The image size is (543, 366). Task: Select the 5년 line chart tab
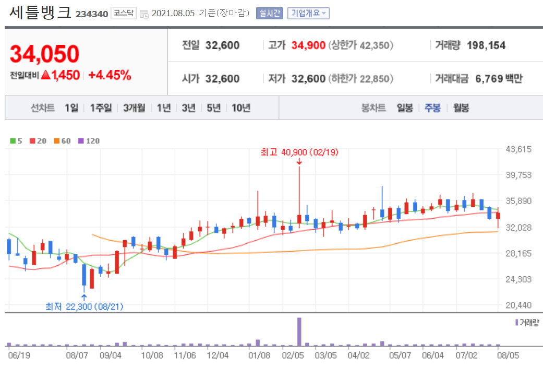click(214, 108)
